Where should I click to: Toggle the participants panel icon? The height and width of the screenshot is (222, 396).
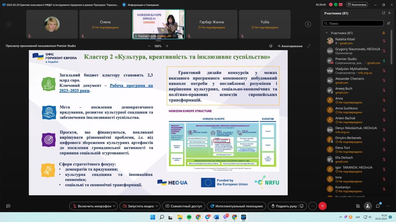(368, 206)
